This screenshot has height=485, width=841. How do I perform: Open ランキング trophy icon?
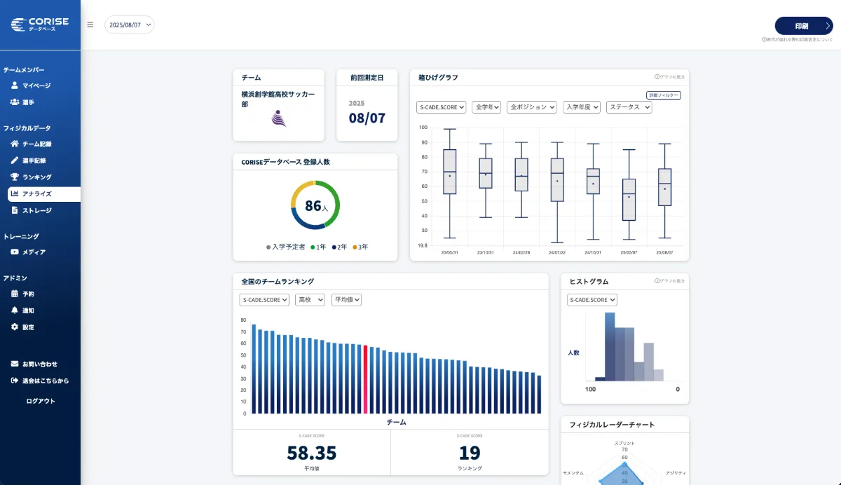click(15, 177)
